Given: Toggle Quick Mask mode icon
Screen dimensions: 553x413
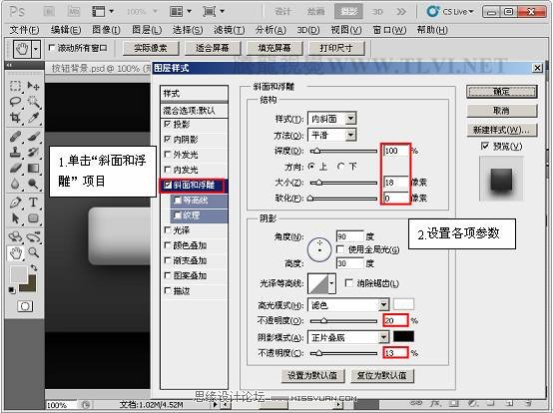Looking at the screenshot, I should click(x=25, y=306).
